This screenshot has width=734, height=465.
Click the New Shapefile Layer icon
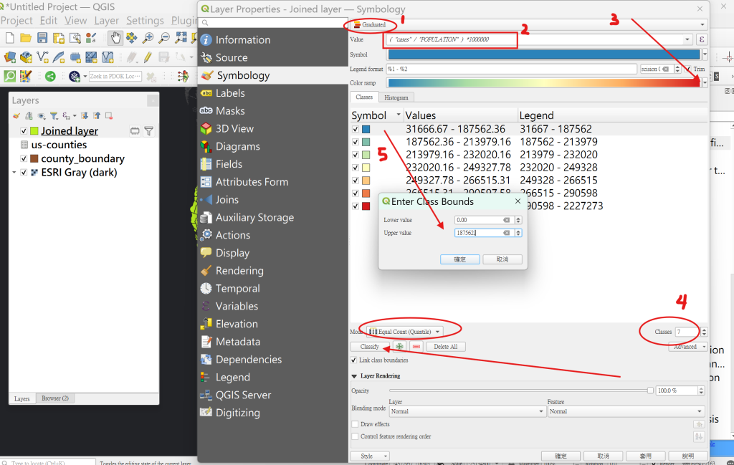pos(42,57)
